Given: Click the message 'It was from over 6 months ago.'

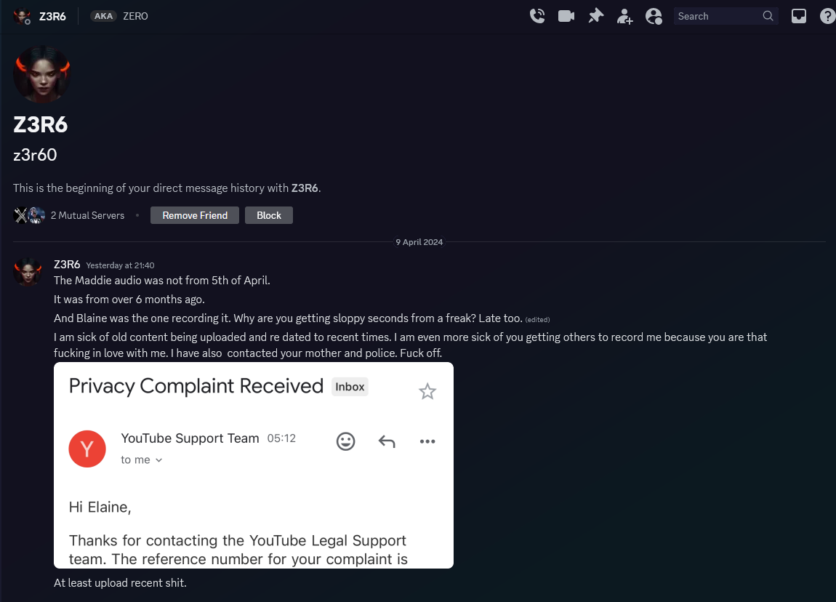Looking at the screenshot, I should (129, 300).
